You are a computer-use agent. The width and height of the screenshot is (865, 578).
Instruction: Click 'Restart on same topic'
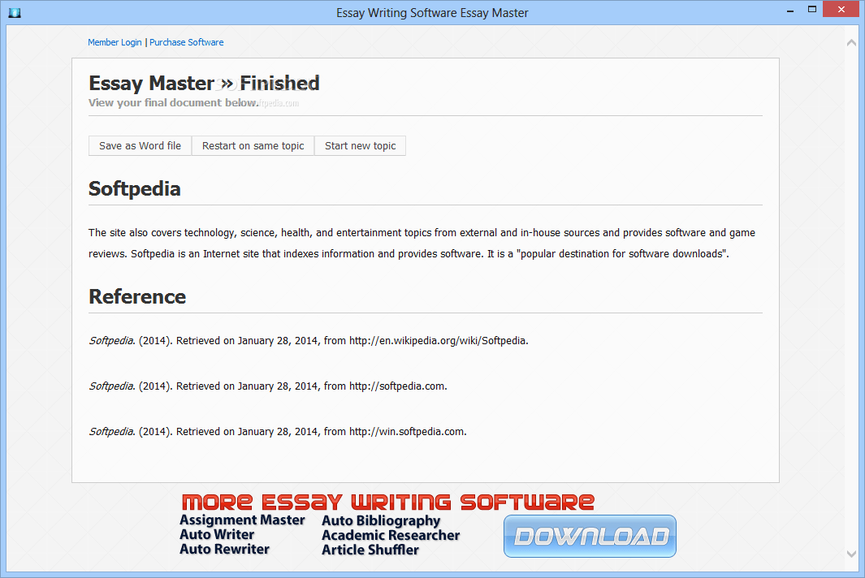point(253,145)
